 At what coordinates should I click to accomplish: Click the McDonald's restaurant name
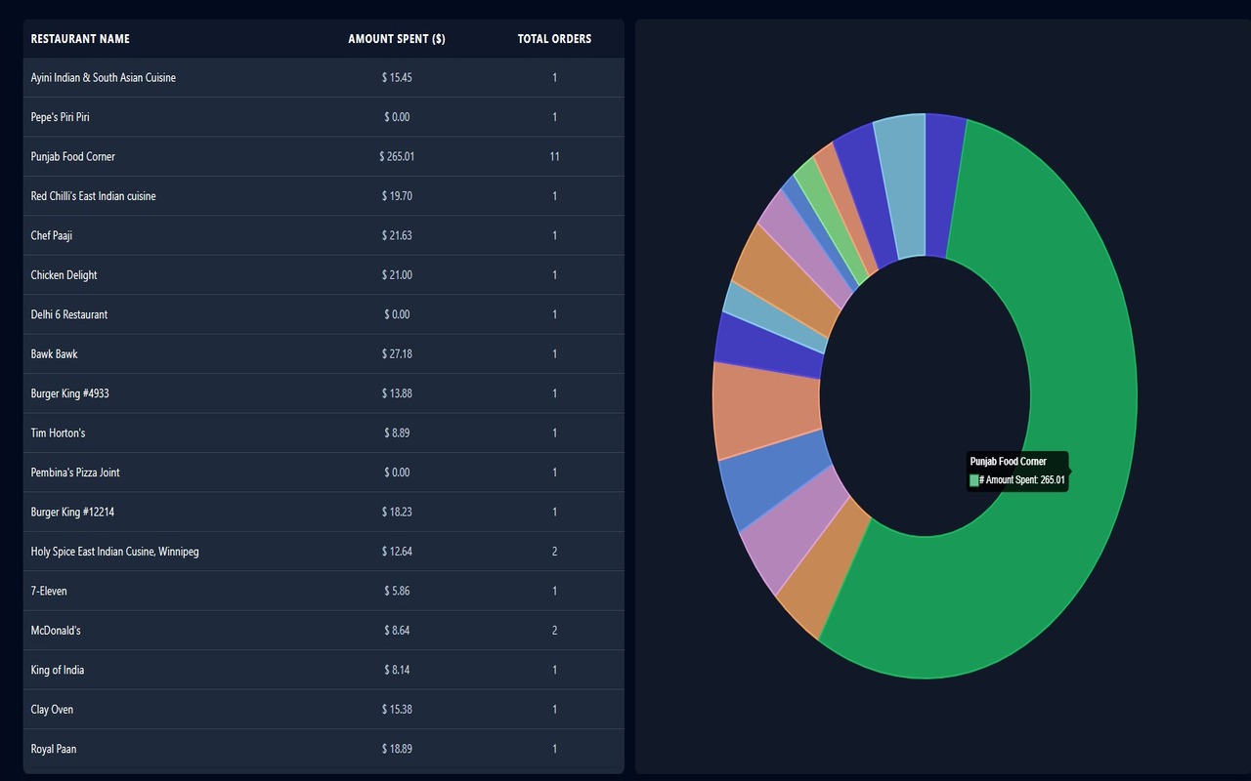[x=56, y=631]
